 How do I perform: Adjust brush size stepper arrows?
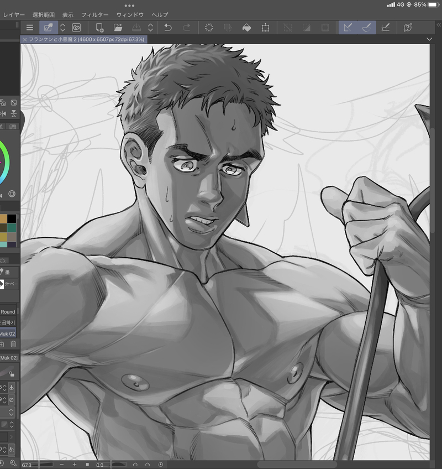(x=4, y=387)
